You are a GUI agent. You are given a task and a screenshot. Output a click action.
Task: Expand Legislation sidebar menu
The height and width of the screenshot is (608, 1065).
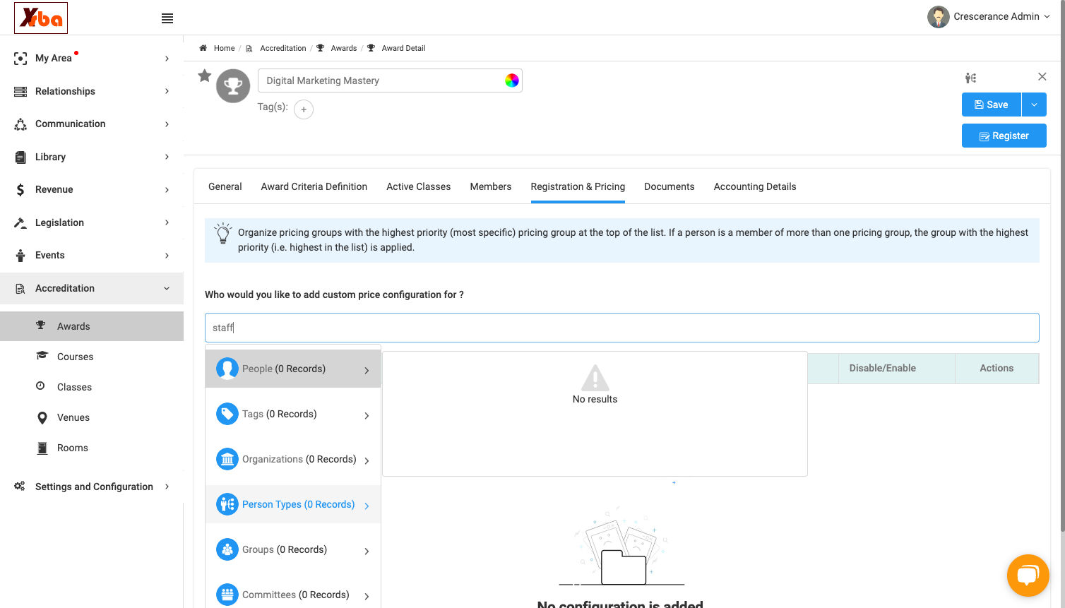point(92,222)
